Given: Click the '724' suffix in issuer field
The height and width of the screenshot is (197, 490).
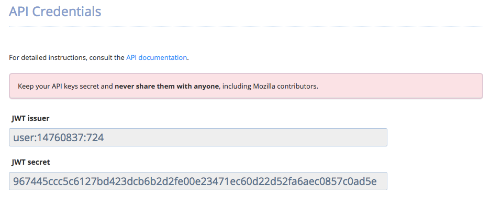Looking at the screenshot, I should pyautogui.click(x=95, y=138).
